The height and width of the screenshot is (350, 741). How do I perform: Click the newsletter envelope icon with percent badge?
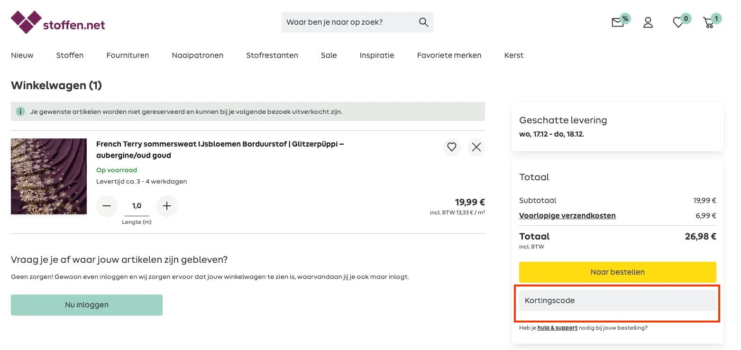click(x=617, y=22)
